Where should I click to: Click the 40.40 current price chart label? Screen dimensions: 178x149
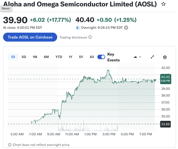tap(166, 79)
